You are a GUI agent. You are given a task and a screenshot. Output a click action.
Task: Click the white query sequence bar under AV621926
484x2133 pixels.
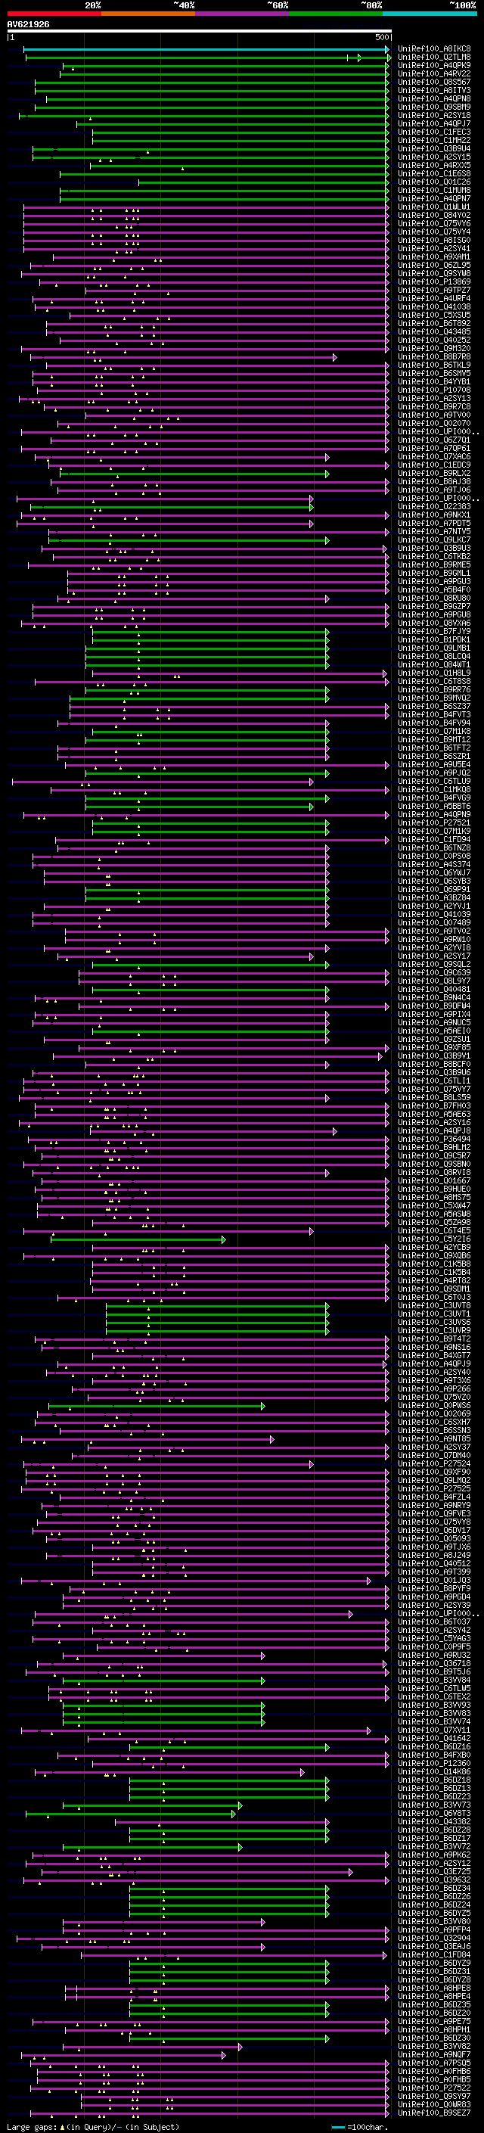[x=200, y=32]
